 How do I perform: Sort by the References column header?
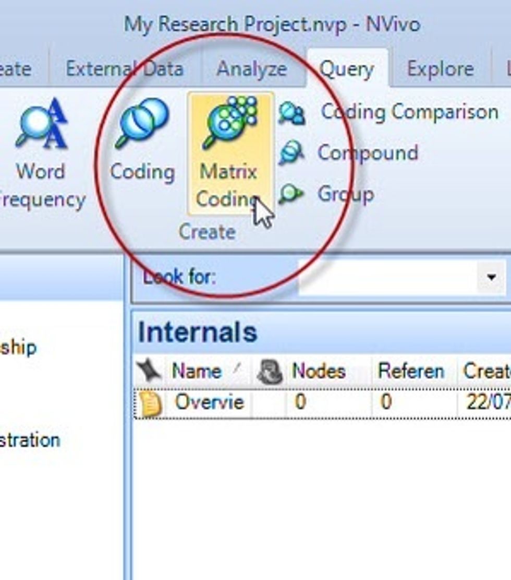pos(414,371)
